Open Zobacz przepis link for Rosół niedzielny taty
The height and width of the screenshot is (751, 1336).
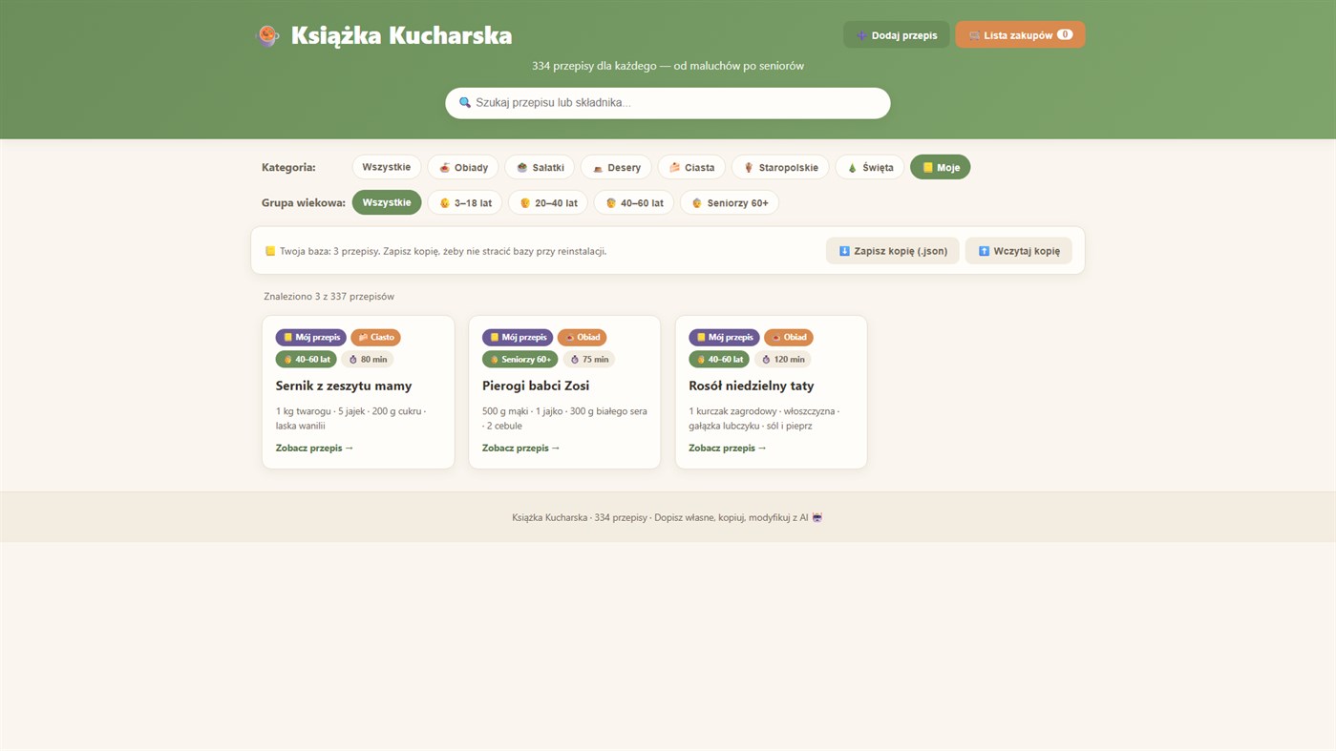click(728, 448)
